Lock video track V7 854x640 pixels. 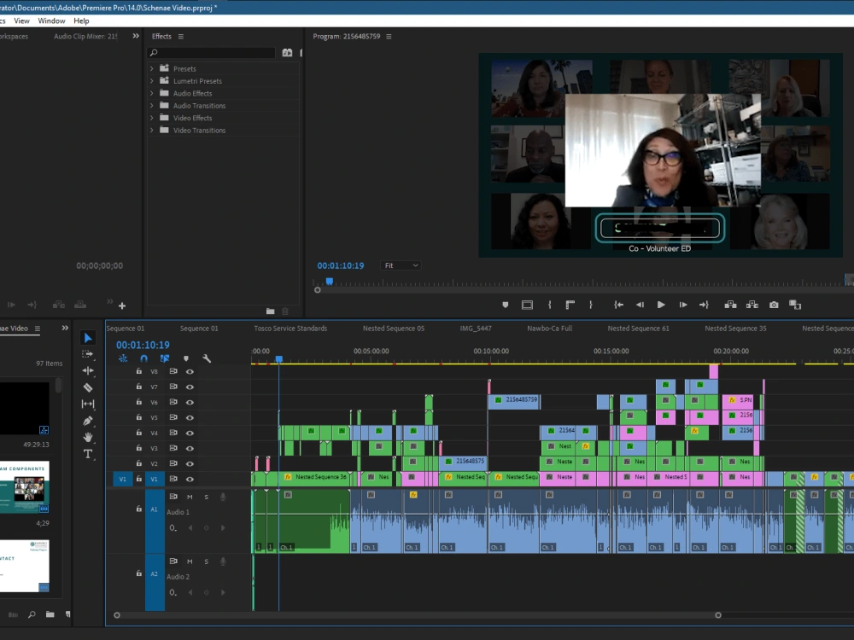coord(139,387)
